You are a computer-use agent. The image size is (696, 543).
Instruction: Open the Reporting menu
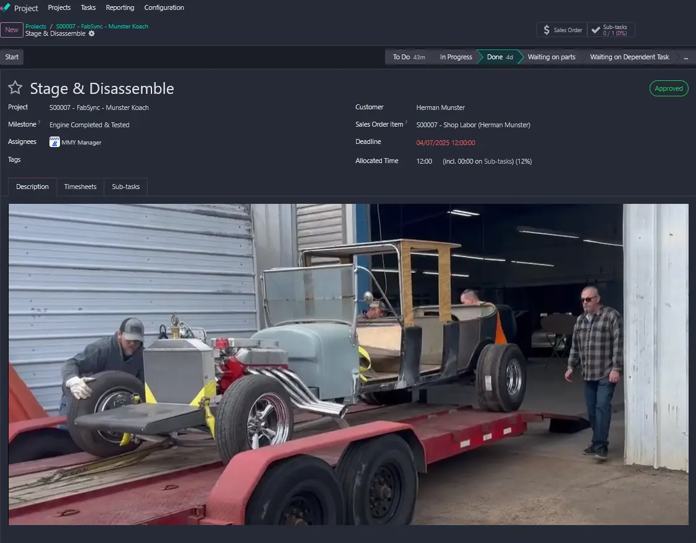pos(120,8)
